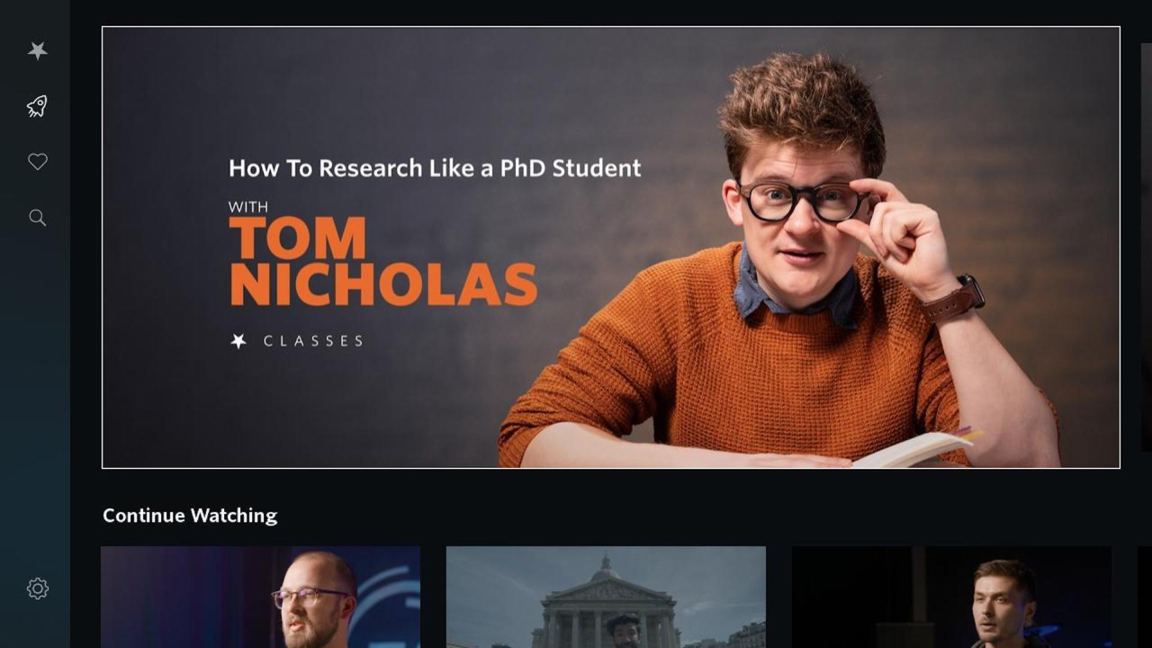Click the small WITH text above Tom Nicholas
The height and width of the screenshot is (648, 1152).
248,207
